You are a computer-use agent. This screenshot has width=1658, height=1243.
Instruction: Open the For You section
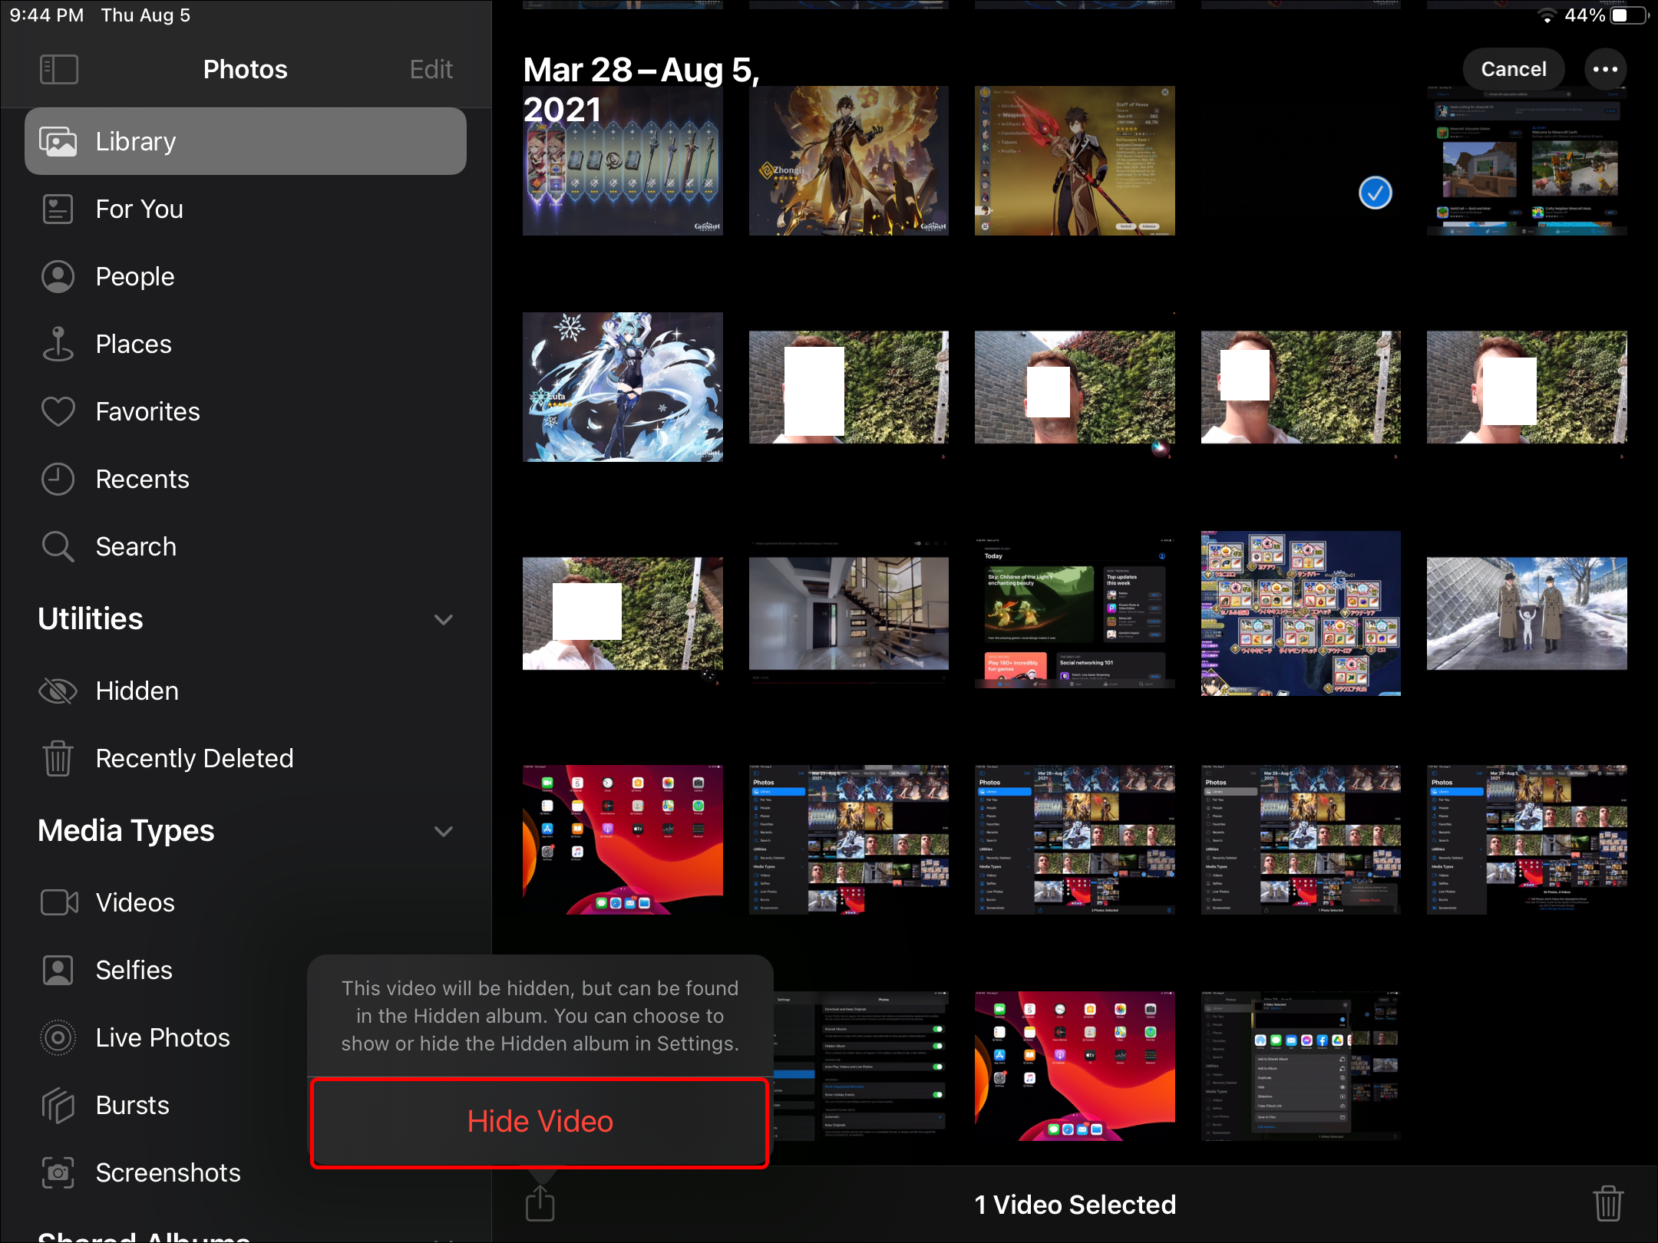coord(139,209)
